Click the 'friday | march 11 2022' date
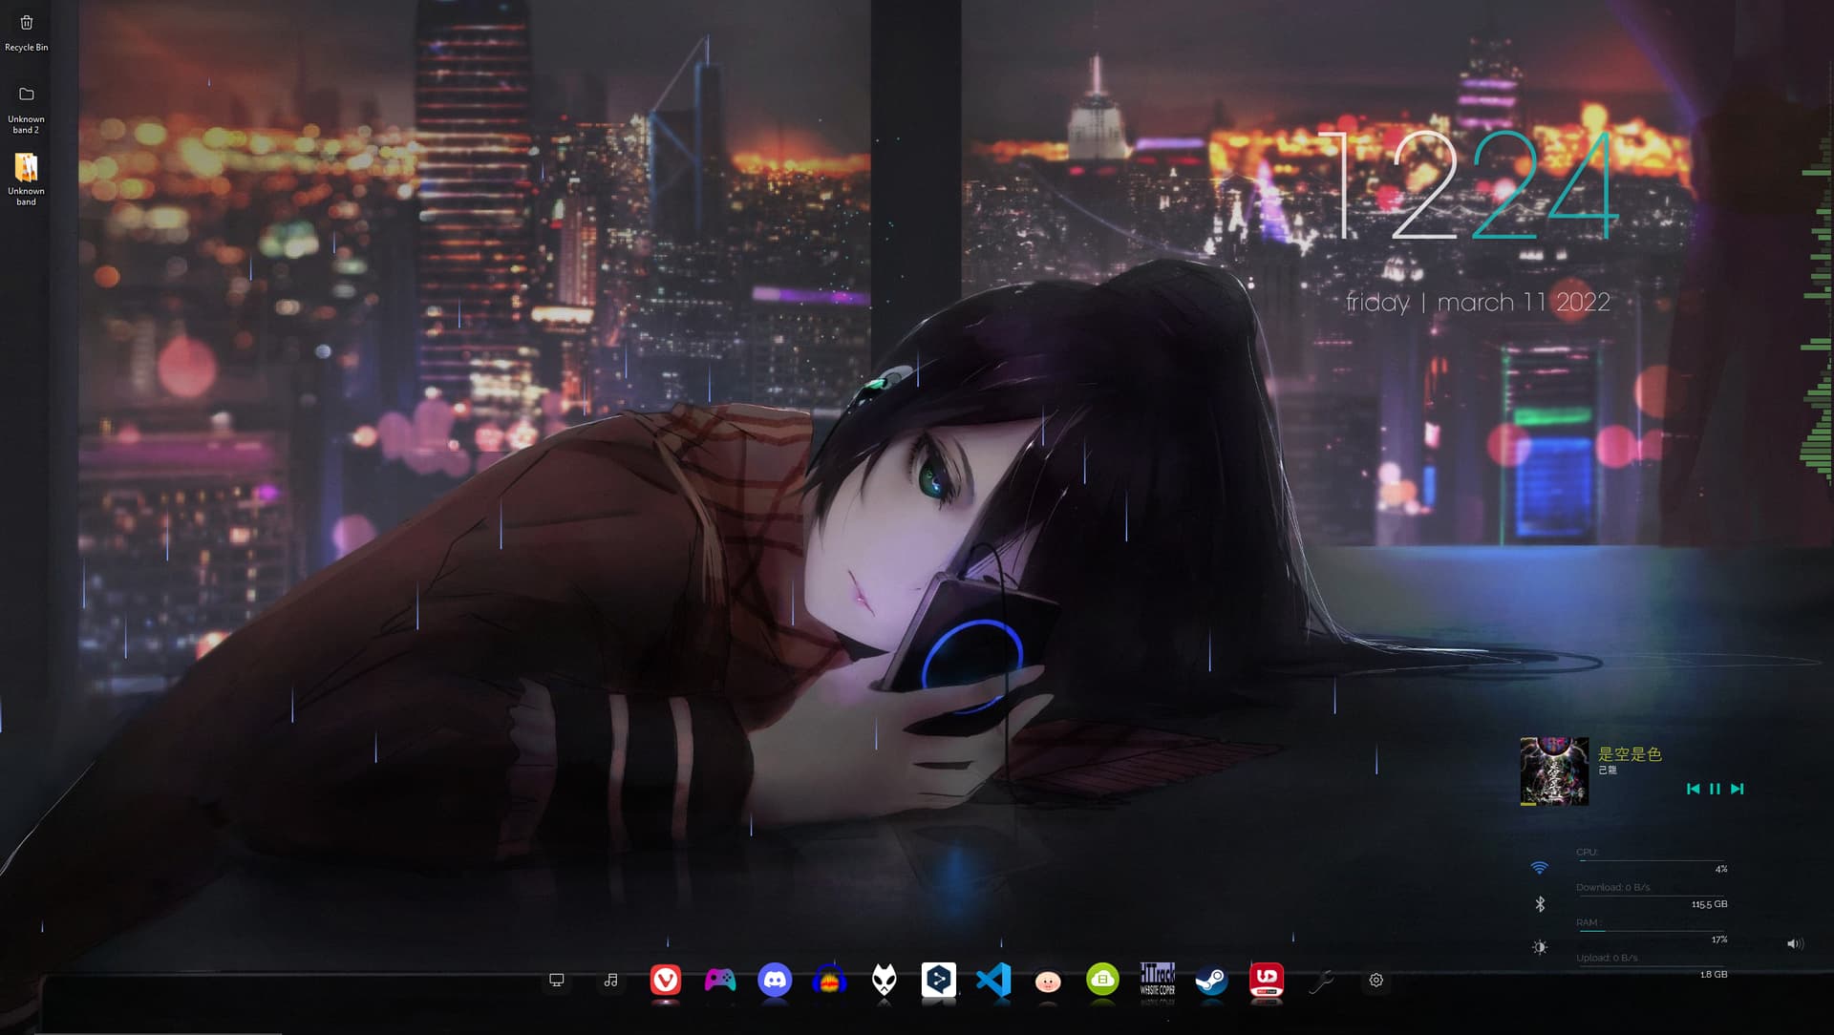Image resolution: width=1834 pixels, height=1035 pixels. coord(1478,303)
